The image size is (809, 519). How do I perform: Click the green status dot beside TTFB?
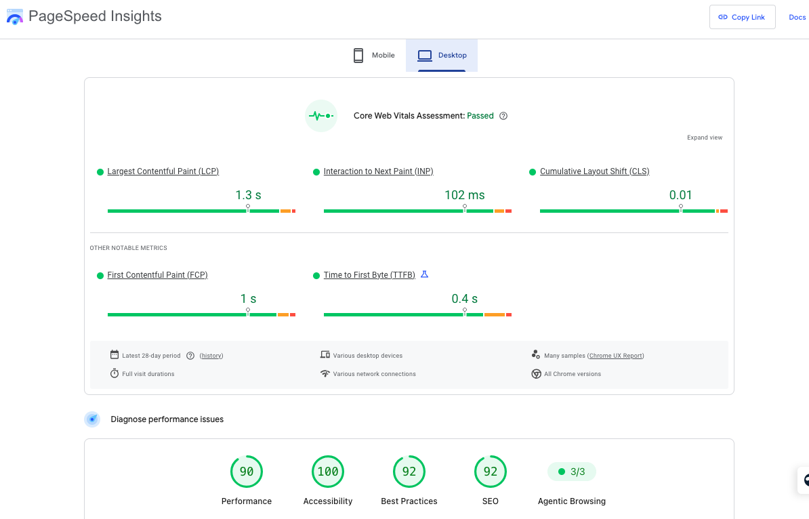click(x=316, y=276)
